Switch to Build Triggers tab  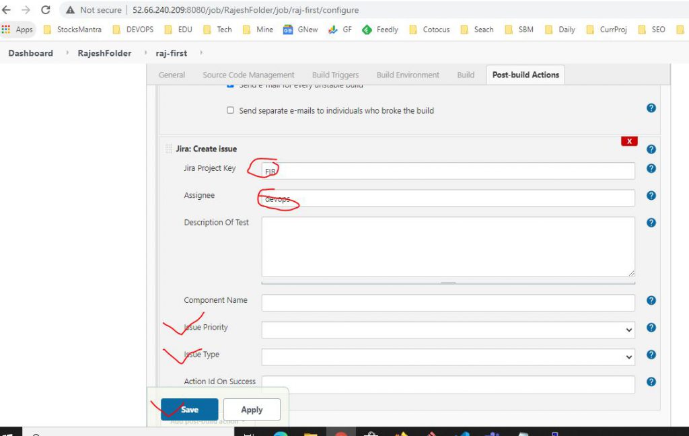click(x=335, y=75)
